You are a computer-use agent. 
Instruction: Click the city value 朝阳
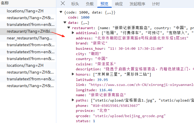pyautogui.click(x=95, y=54)
